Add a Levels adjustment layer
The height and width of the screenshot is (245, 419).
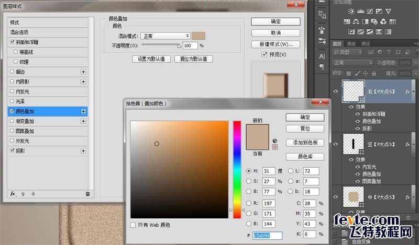(360, 11)
